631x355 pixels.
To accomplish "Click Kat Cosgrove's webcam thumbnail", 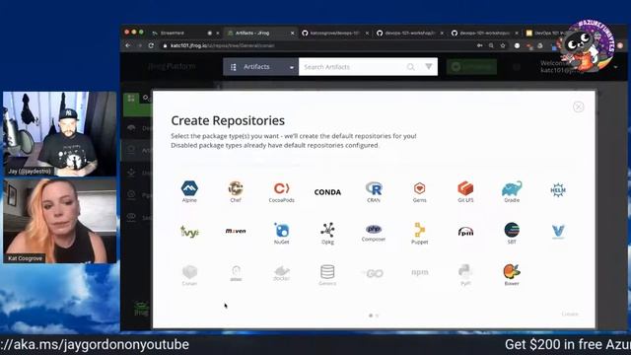I will click(x=59, y=221).
